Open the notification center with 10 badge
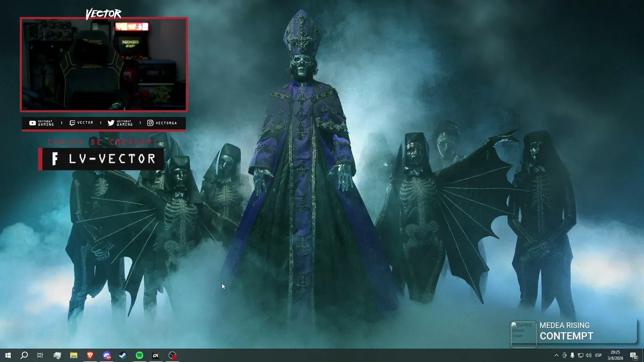Image resolution: width=644 pixels, height=362 pixels. pyautogui.click(x=634, y=355)
